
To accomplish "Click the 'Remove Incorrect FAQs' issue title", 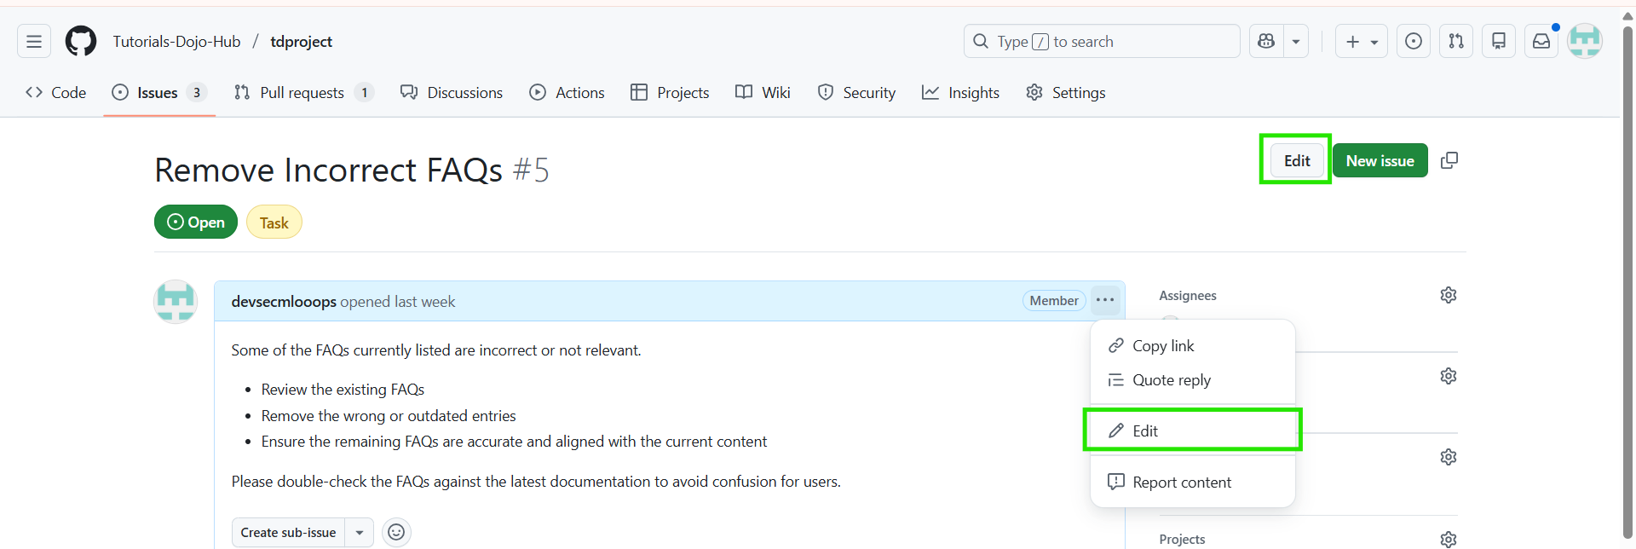I will coord(329,170).
